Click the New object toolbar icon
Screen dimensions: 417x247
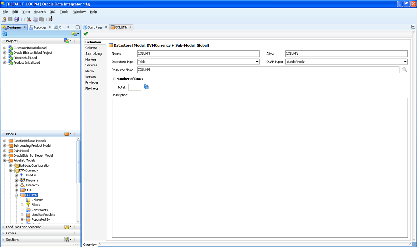point(4,19)
